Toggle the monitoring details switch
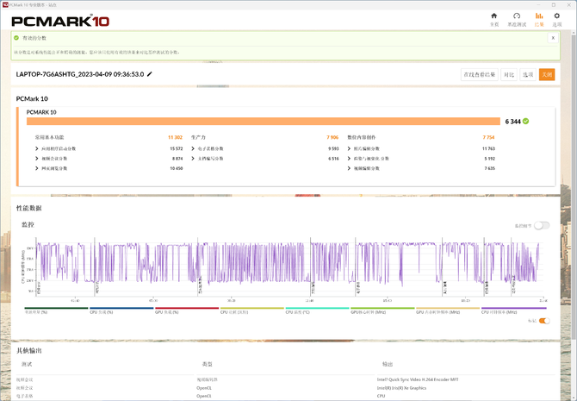Viewport: 577px width, 401px height. (542, 226)
